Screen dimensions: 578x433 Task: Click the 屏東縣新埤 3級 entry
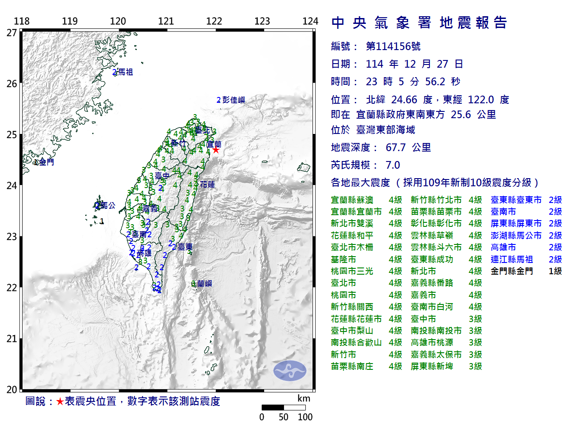point(446,366)
